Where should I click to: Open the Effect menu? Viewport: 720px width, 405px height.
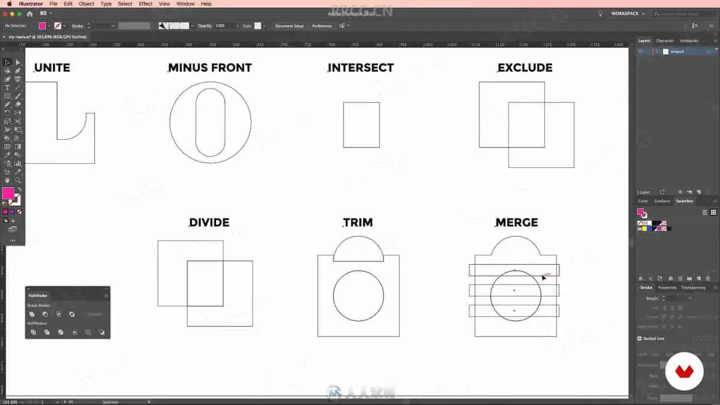tap(145, 4)
